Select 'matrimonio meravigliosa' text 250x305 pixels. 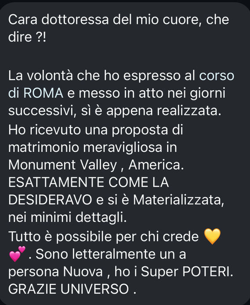click(85, 147)
